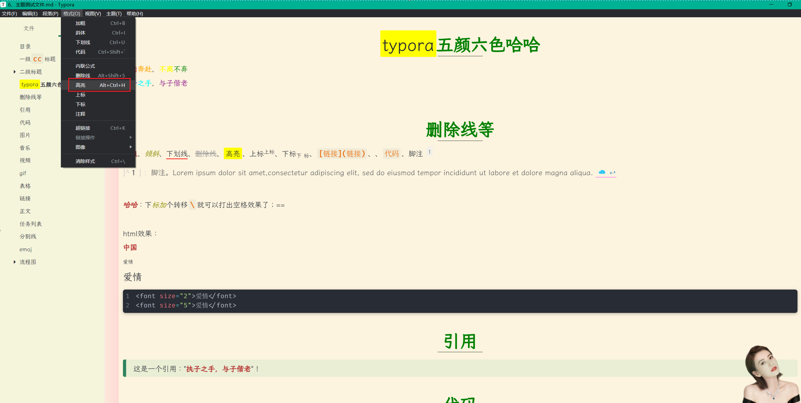Click the yellow highlighted 高亮 text
Screen dimensions: 801x403
pos(233,154)
